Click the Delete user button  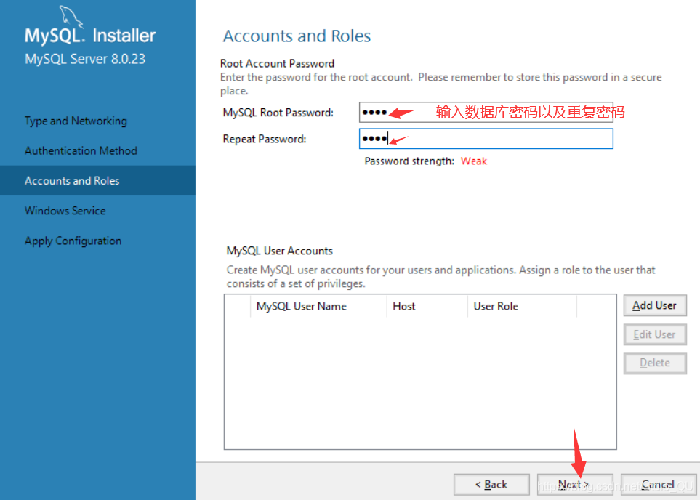click(655, 363)
